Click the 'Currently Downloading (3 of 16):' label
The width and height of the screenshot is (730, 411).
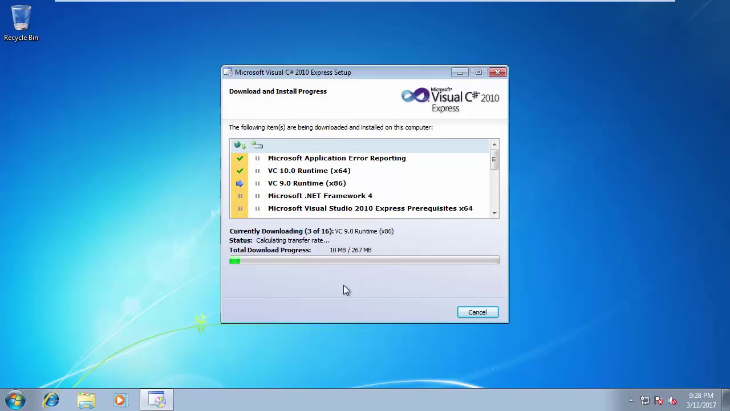coord(282,231)
